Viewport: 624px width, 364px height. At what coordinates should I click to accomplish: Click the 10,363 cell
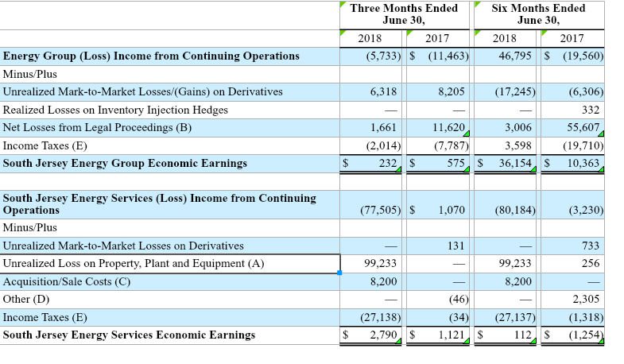(572, 164)
